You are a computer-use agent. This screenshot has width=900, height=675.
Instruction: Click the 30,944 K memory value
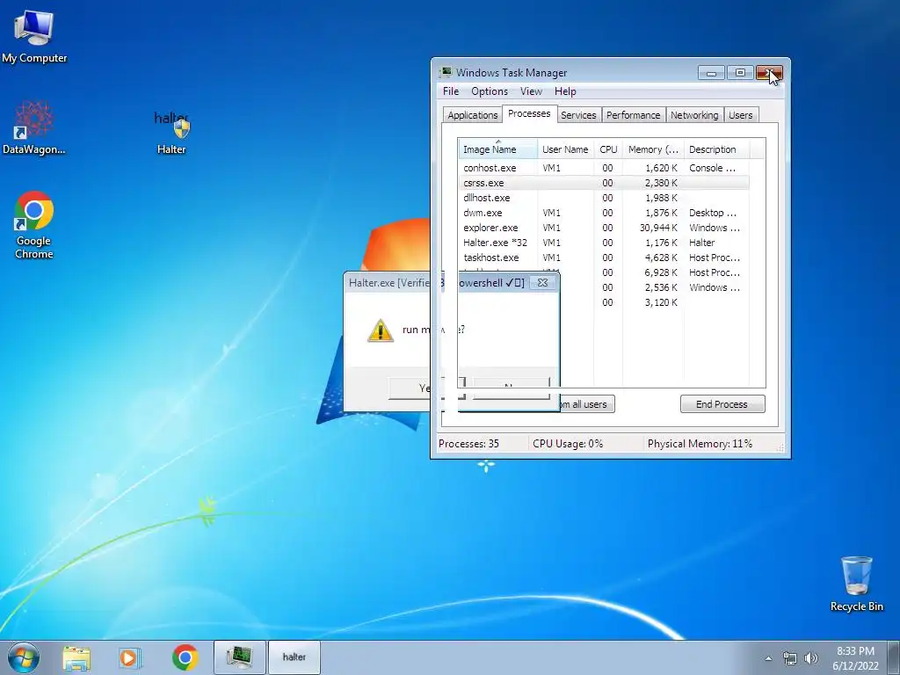point(658,228)
